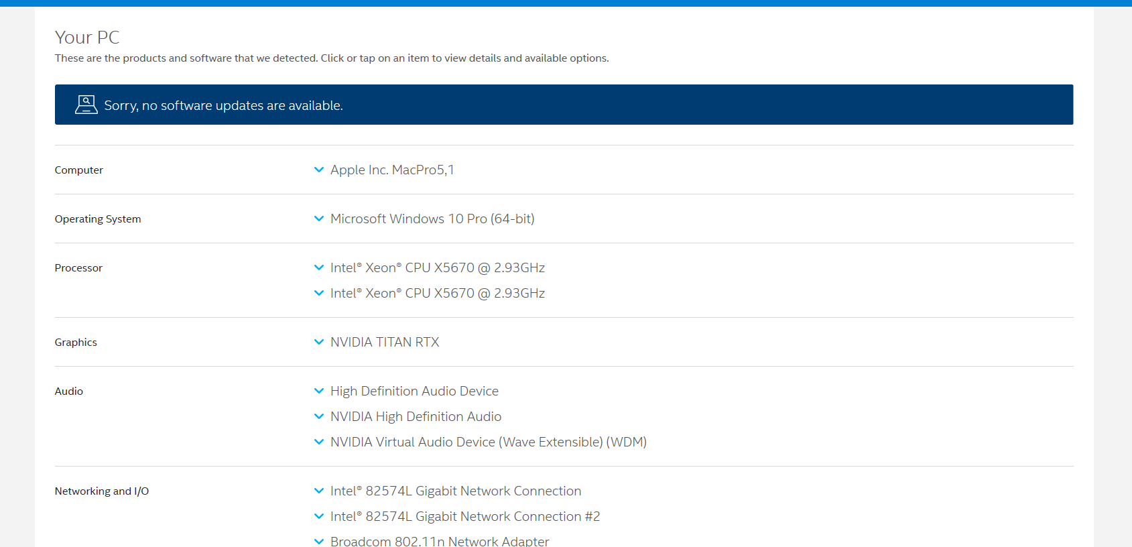
Task: Open NVIDIA High Definition Audio details
Action: [x=416, y=416]
